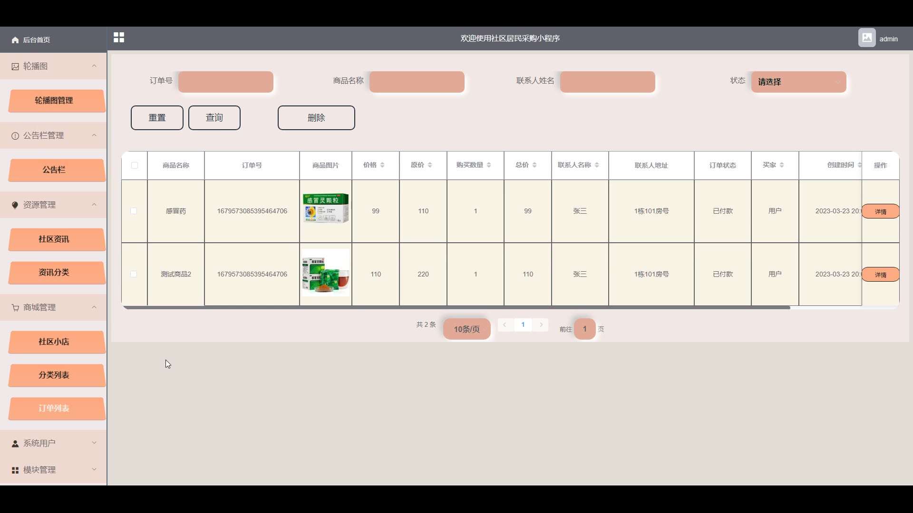913x513 pixels.
Task: Click the 总价 column sort arrows
Action: coord(534,165)
